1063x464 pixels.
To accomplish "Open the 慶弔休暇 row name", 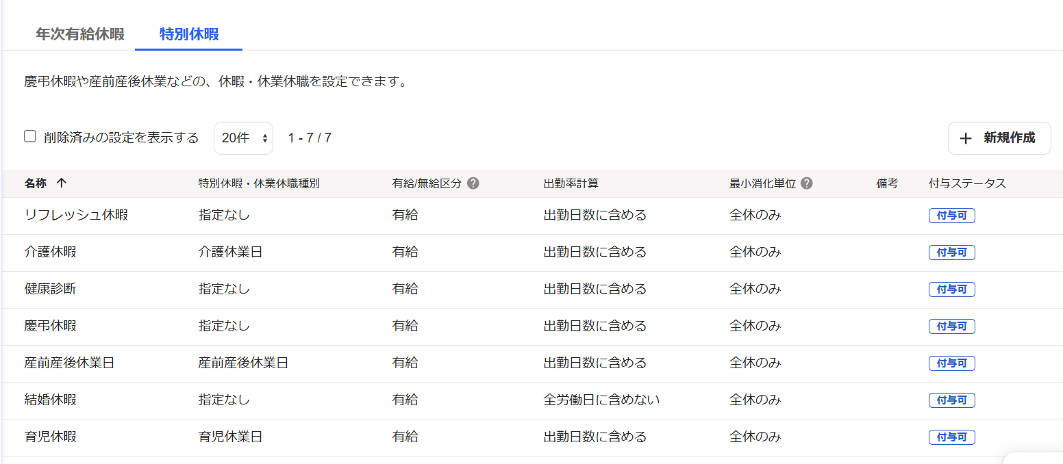I will 50,326.
